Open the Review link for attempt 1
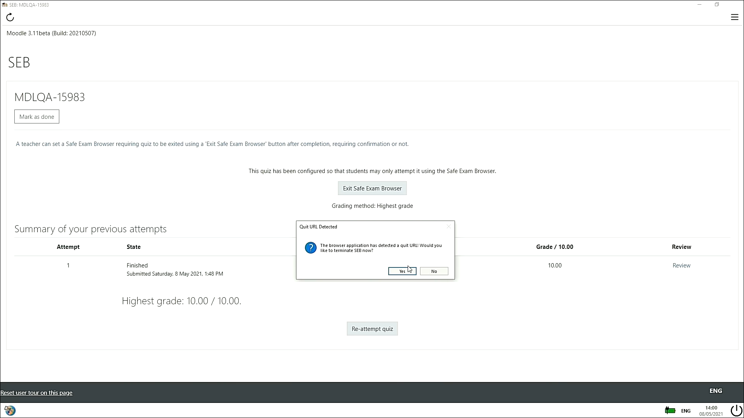This screenshot has height=418, width=744. pyautogui.click(x=681, y=266)
